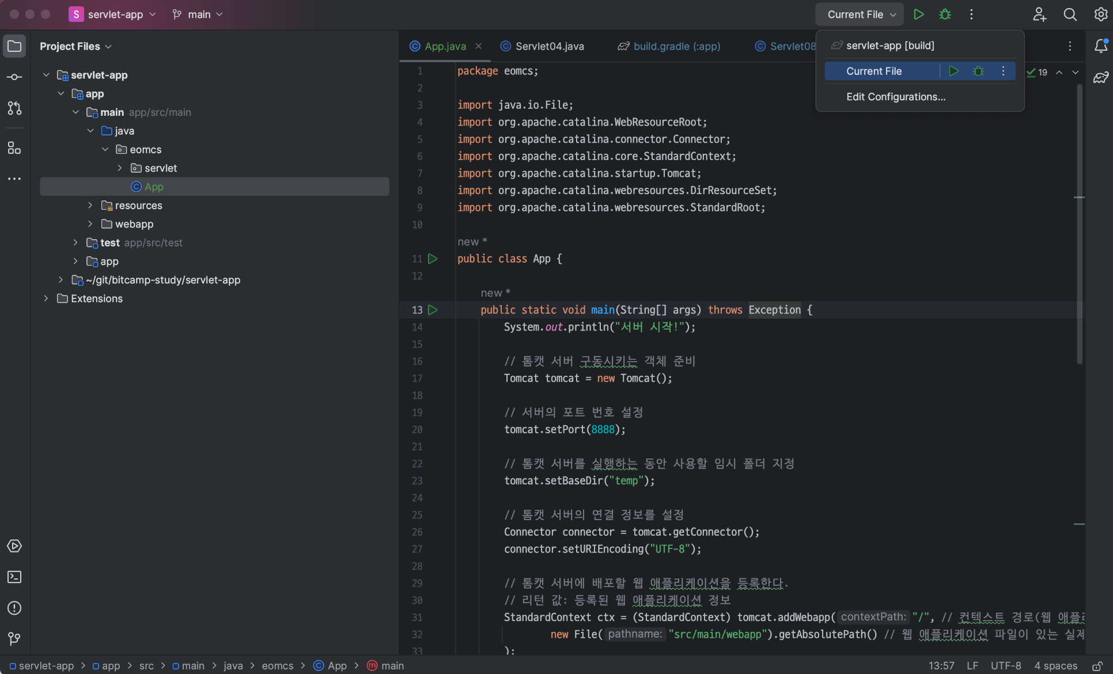Switch to the Servlet04.java tab
The image size is (1113, 674).
click(x=549, y=46)
